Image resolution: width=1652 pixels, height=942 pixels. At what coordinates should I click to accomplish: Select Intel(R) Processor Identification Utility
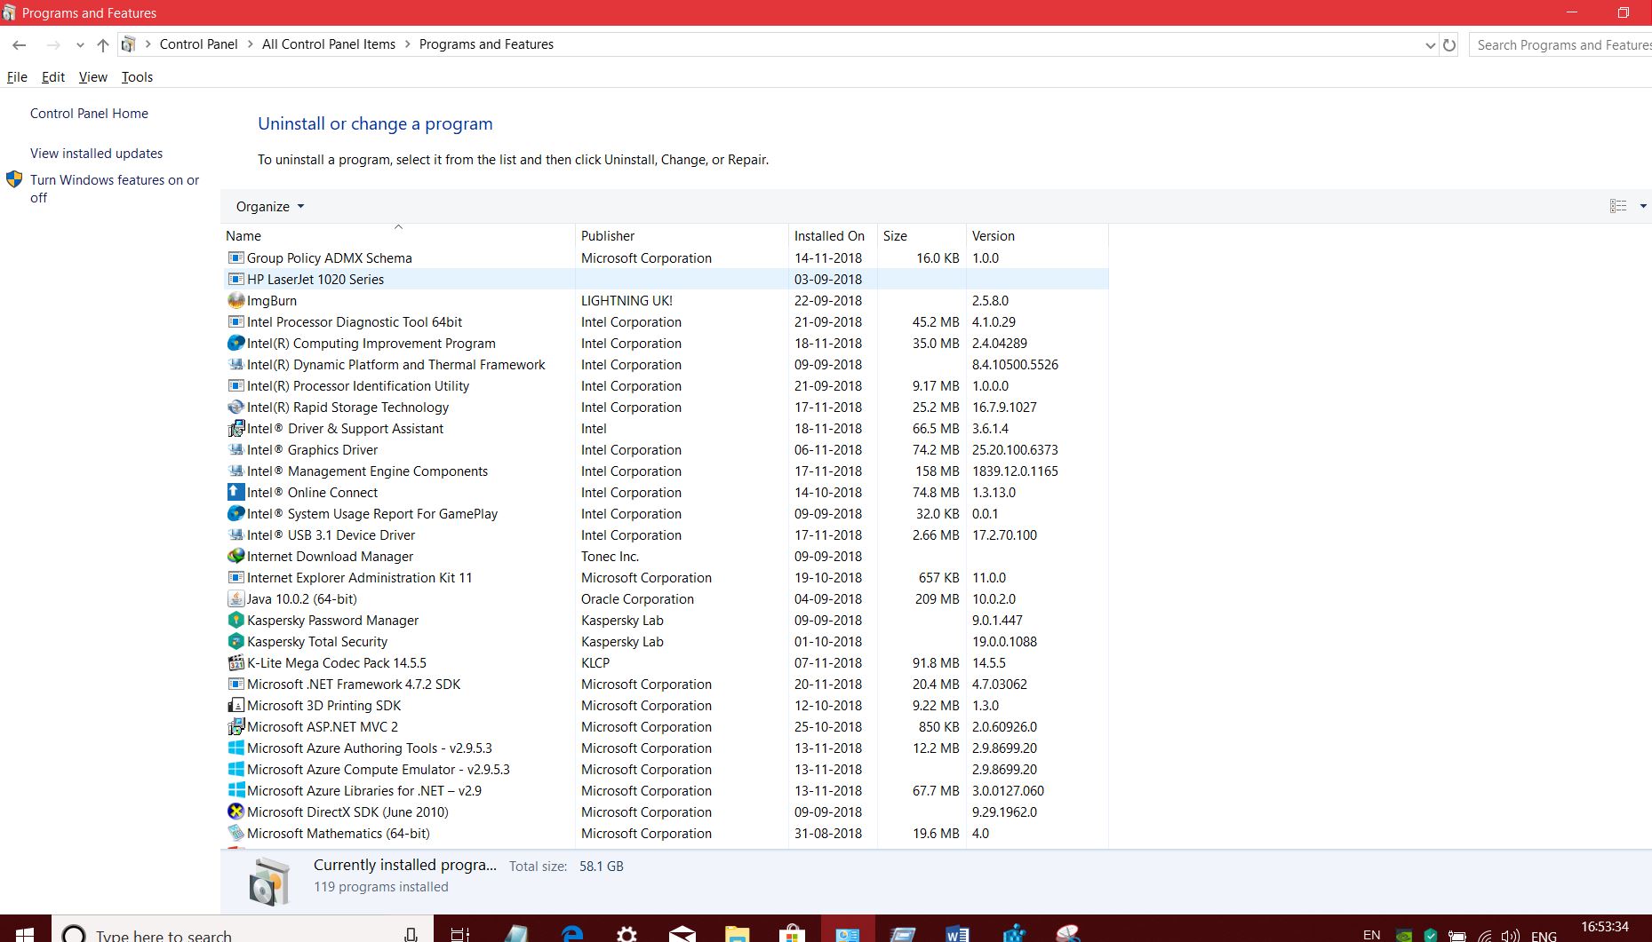tap(665, 386)
